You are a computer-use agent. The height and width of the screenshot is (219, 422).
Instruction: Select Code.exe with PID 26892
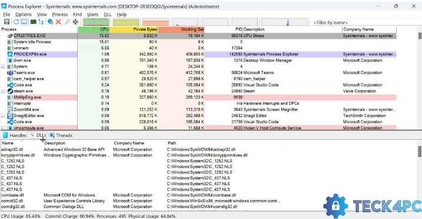click(x=198, y=85)
